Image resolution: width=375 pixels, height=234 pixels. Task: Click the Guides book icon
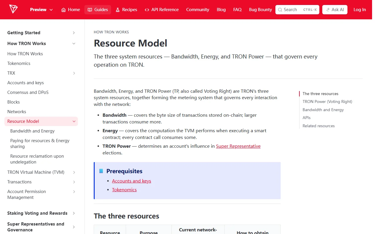click(90, 10)
